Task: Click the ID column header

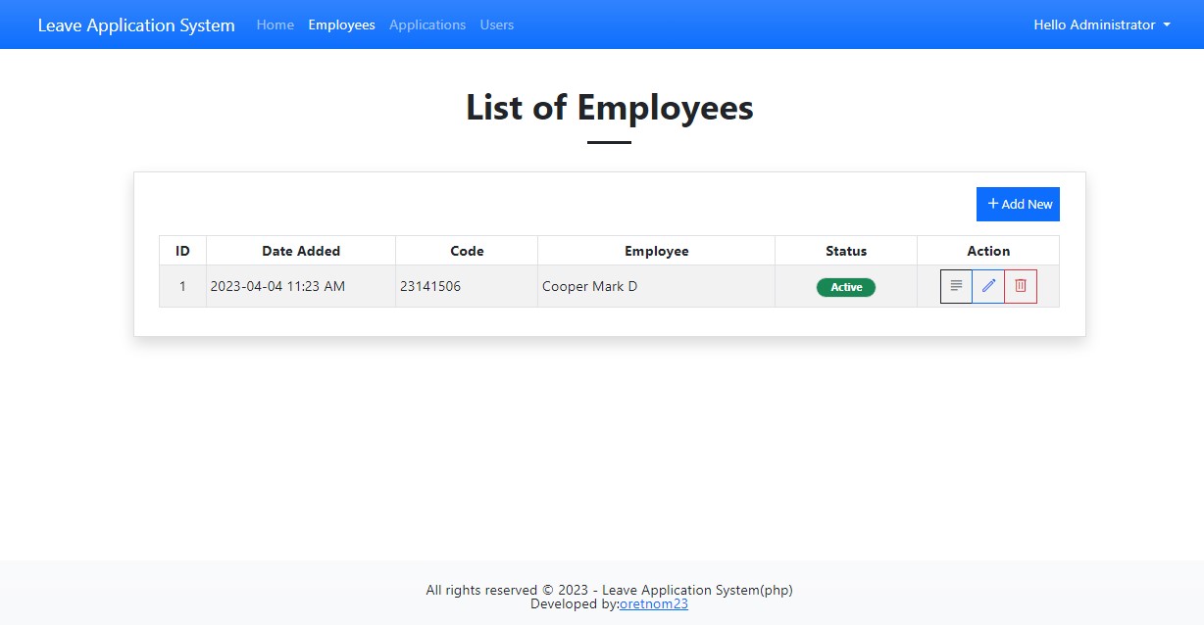Action: [182, 251]
